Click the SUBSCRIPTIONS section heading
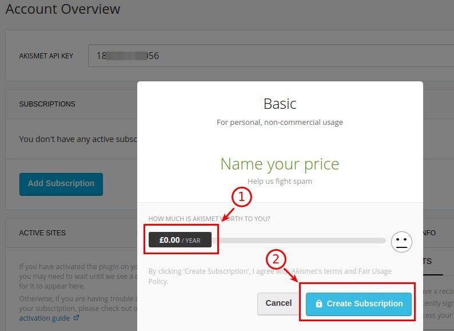 [47, 104]
